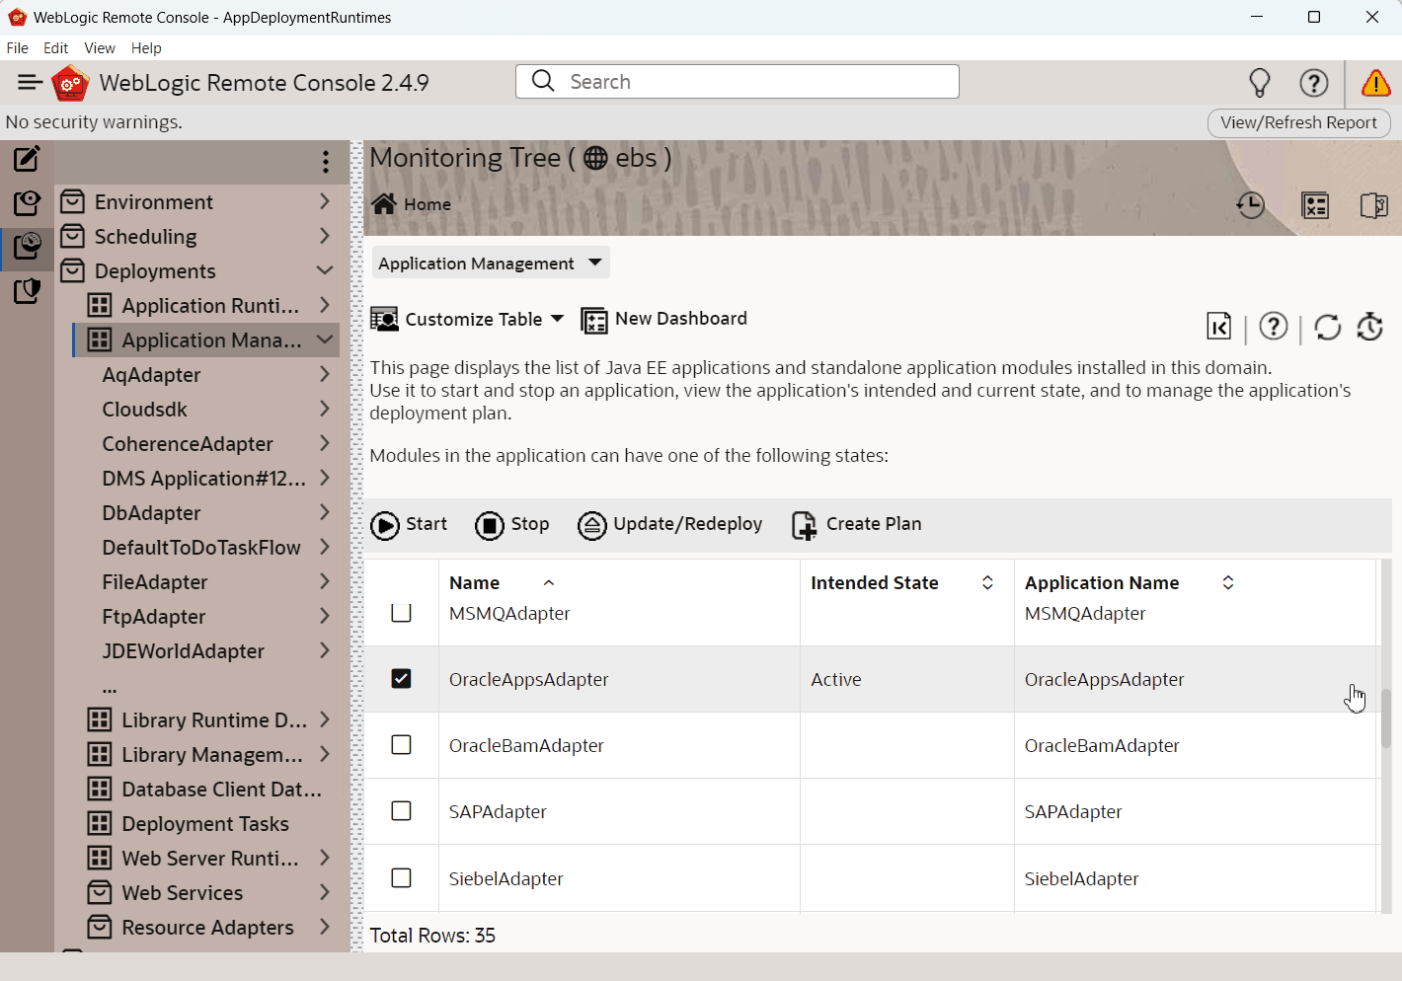Open the Help menu
The height and width of the screenshot is (981, 1402).
[x=146, y=47]
